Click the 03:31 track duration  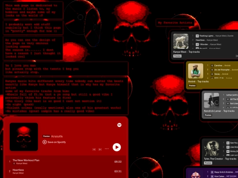pos(118,171)
